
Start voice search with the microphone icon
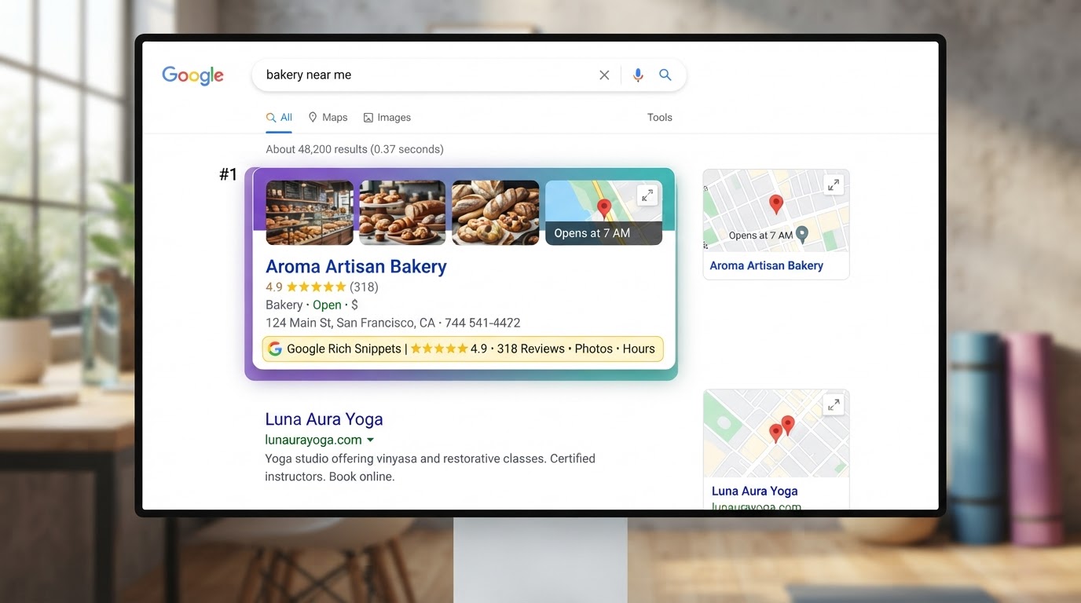click(638, 75)
